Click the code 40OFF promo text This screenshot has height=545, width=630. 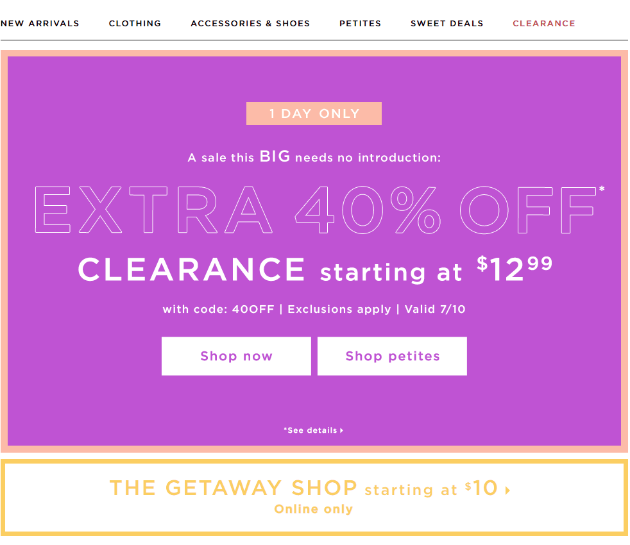[219, 309]
